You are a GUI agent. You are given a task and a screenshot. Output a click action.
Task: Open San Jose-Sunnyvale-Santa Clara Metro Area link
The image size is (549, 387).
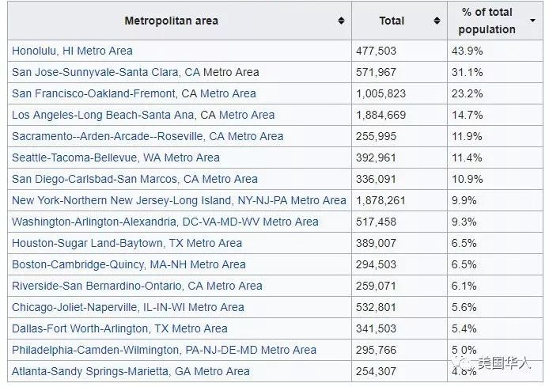pos(135,72)
